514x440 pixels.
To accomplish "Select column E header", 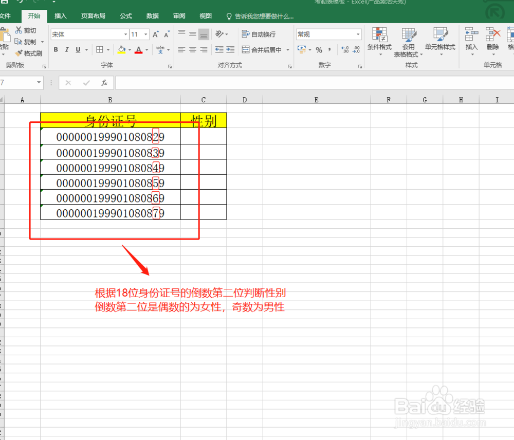I will click(x=317, y=100).
